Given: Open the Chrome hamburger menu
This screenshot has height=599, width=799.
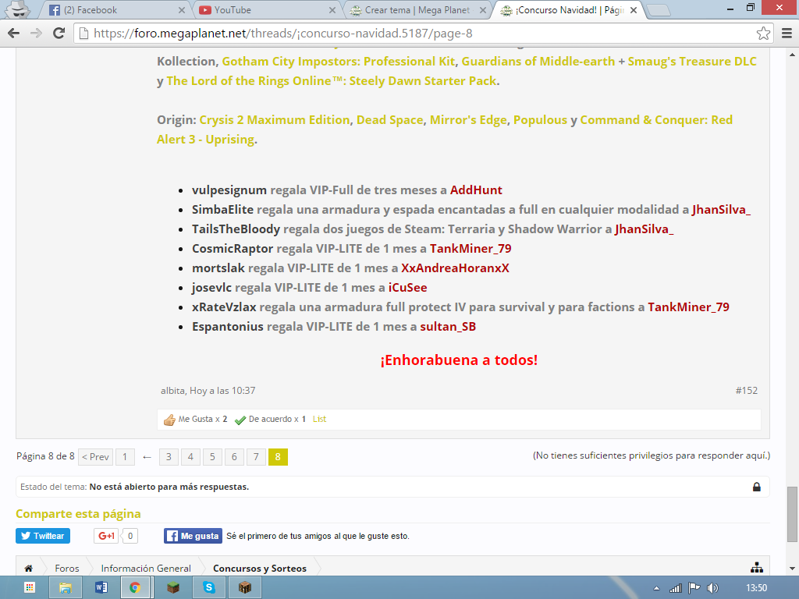Looking at the screenshot, I should [787, 34].
